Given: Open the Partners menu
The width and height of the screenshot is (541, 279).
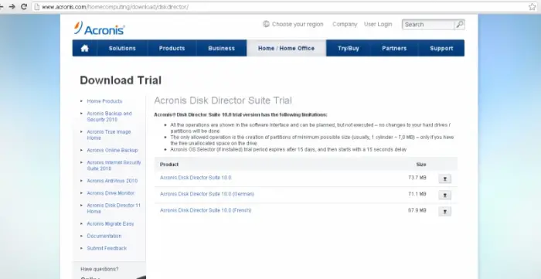Looking at the screenshot, I should pyautogui.click(x=394, y=48).
